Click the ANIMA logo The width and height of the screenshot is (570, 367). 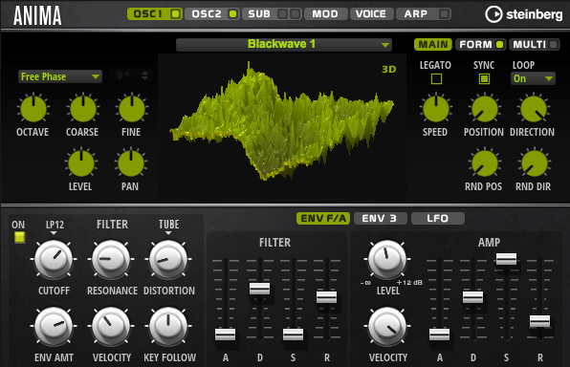coord(37,15)
